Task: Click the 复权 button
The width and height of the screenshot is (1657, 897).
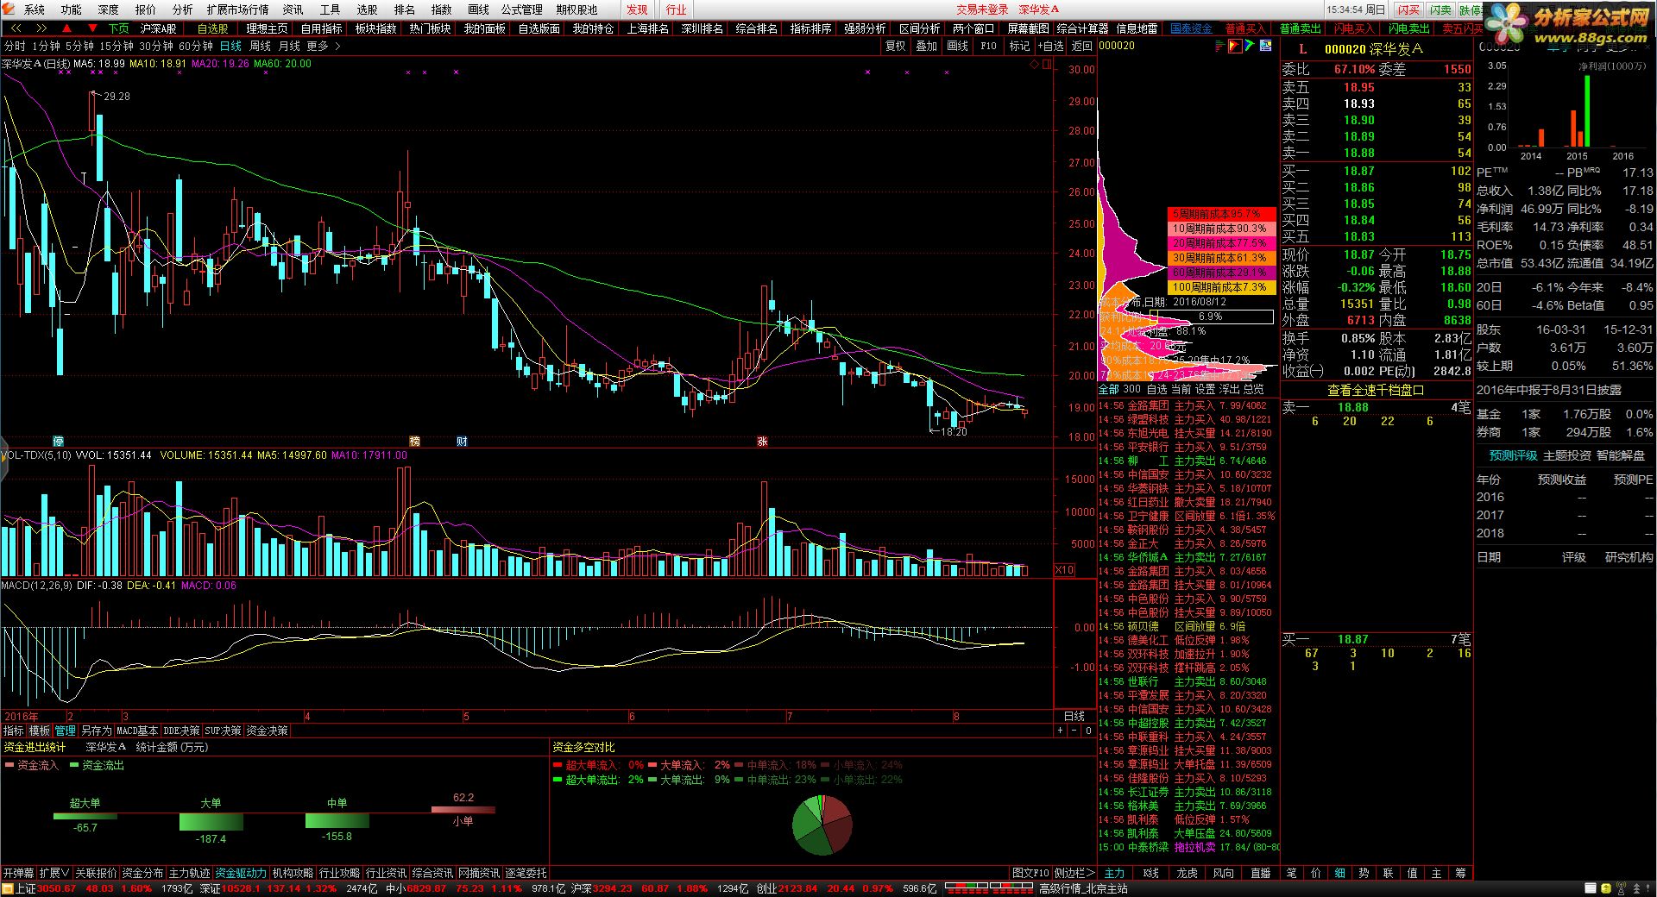Action: pos(896,46)
